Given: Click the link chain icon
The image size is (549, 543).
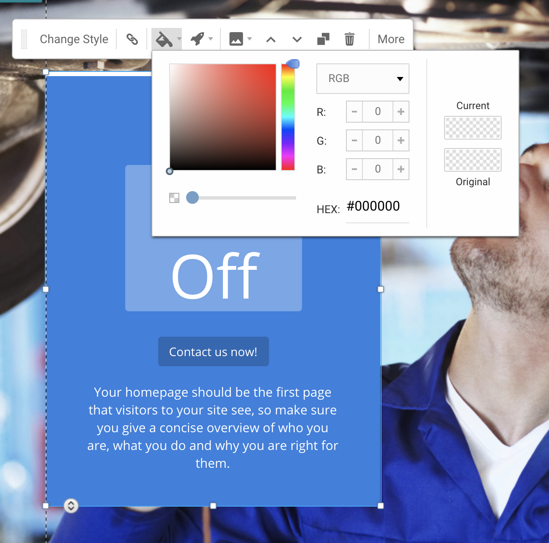Looking at the screenshot, I should 132,39.
